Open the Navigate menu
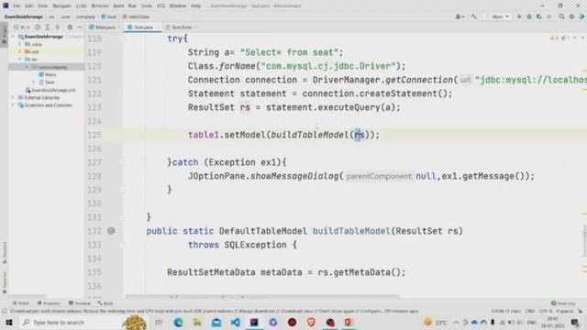The image size is (587, 330). pyautogui.click(x=61, y=6)
